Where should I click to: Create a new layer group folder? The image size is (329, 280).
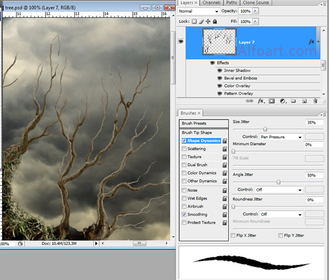(x=293, y=101)
